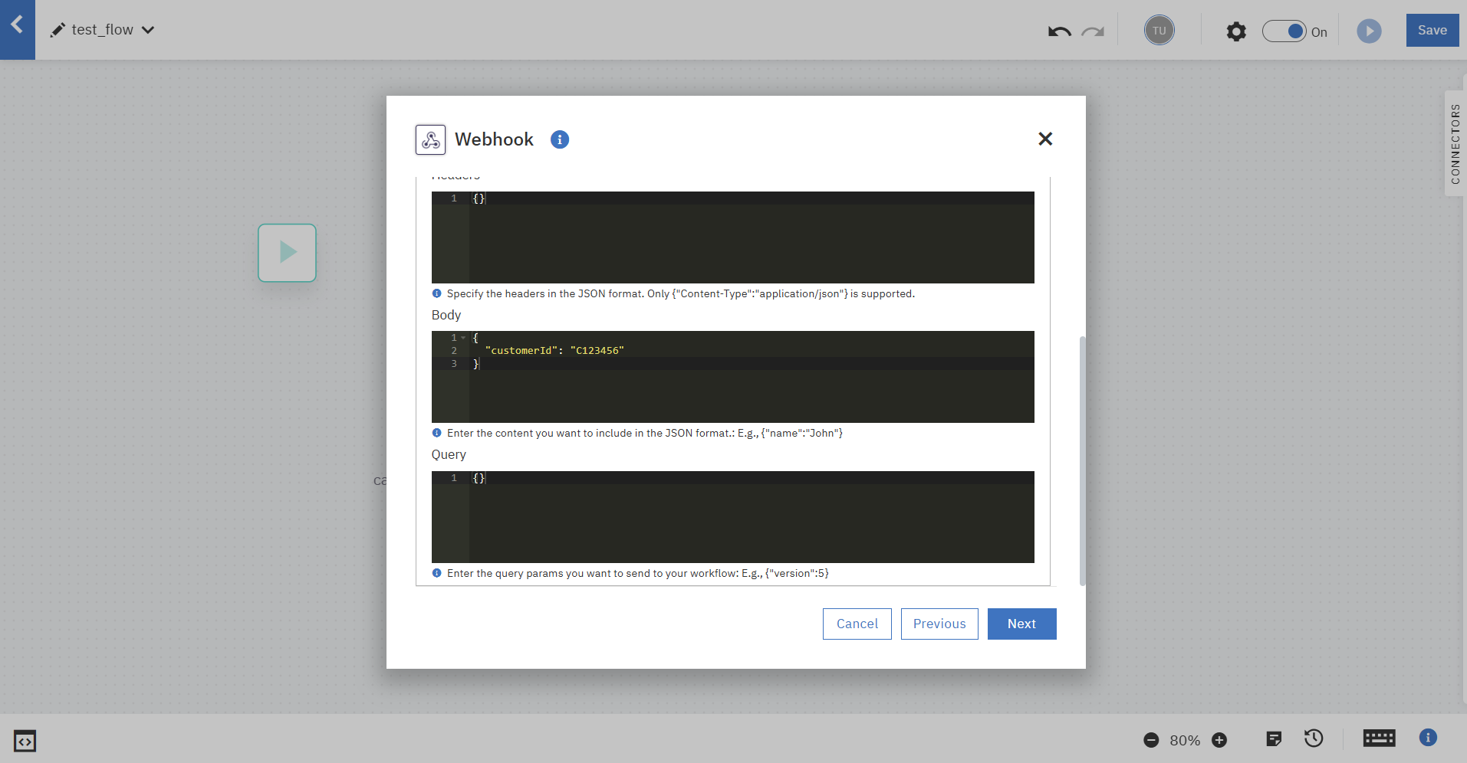Click the Save button
Screen dimensions: 1467x763
coord(1432,30)
